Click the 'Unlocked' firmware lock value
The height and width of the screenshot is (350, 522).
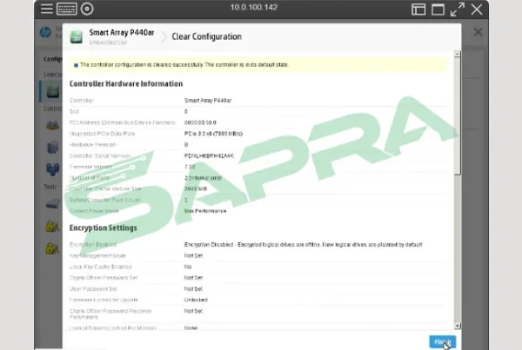point(196,300)
